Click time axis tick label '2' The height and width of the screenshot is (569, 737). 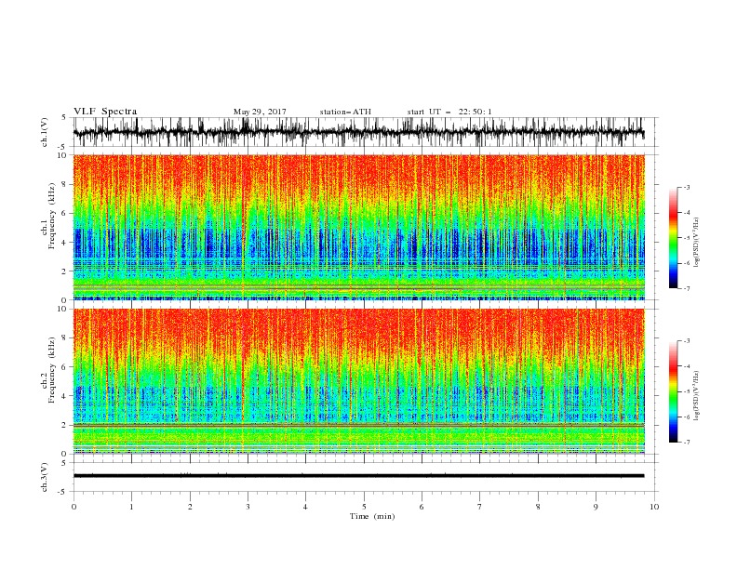click(x=190, y=507)
